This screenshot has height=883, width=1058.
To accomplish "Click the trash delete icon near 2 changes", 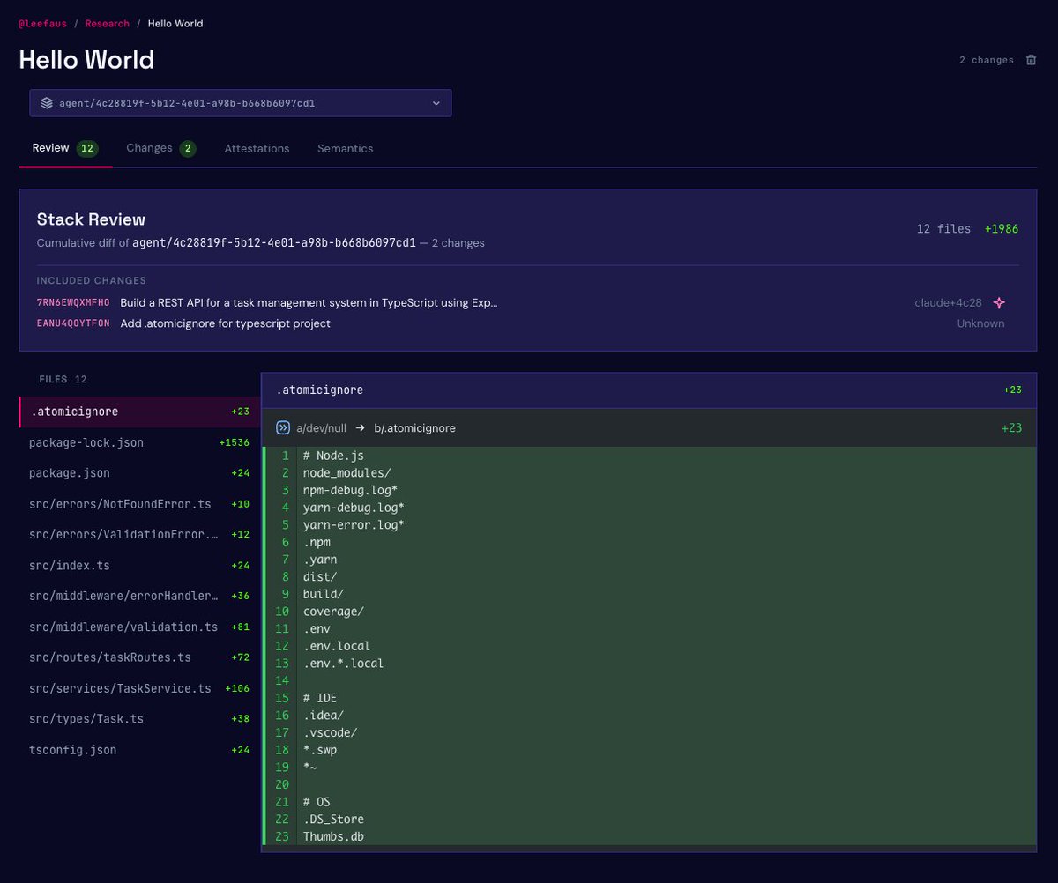I will point(1031,60).
